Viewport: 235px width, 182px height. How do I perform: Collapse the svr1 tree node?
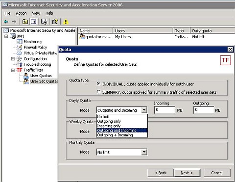[x=6, y=36]
